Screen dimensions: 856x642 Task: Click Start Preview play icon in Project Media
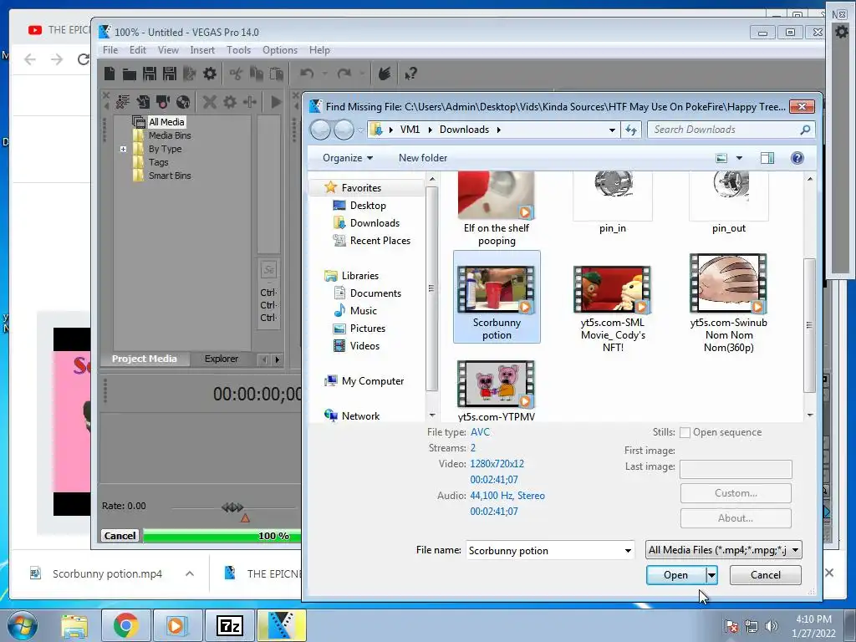tap(276, 101)
